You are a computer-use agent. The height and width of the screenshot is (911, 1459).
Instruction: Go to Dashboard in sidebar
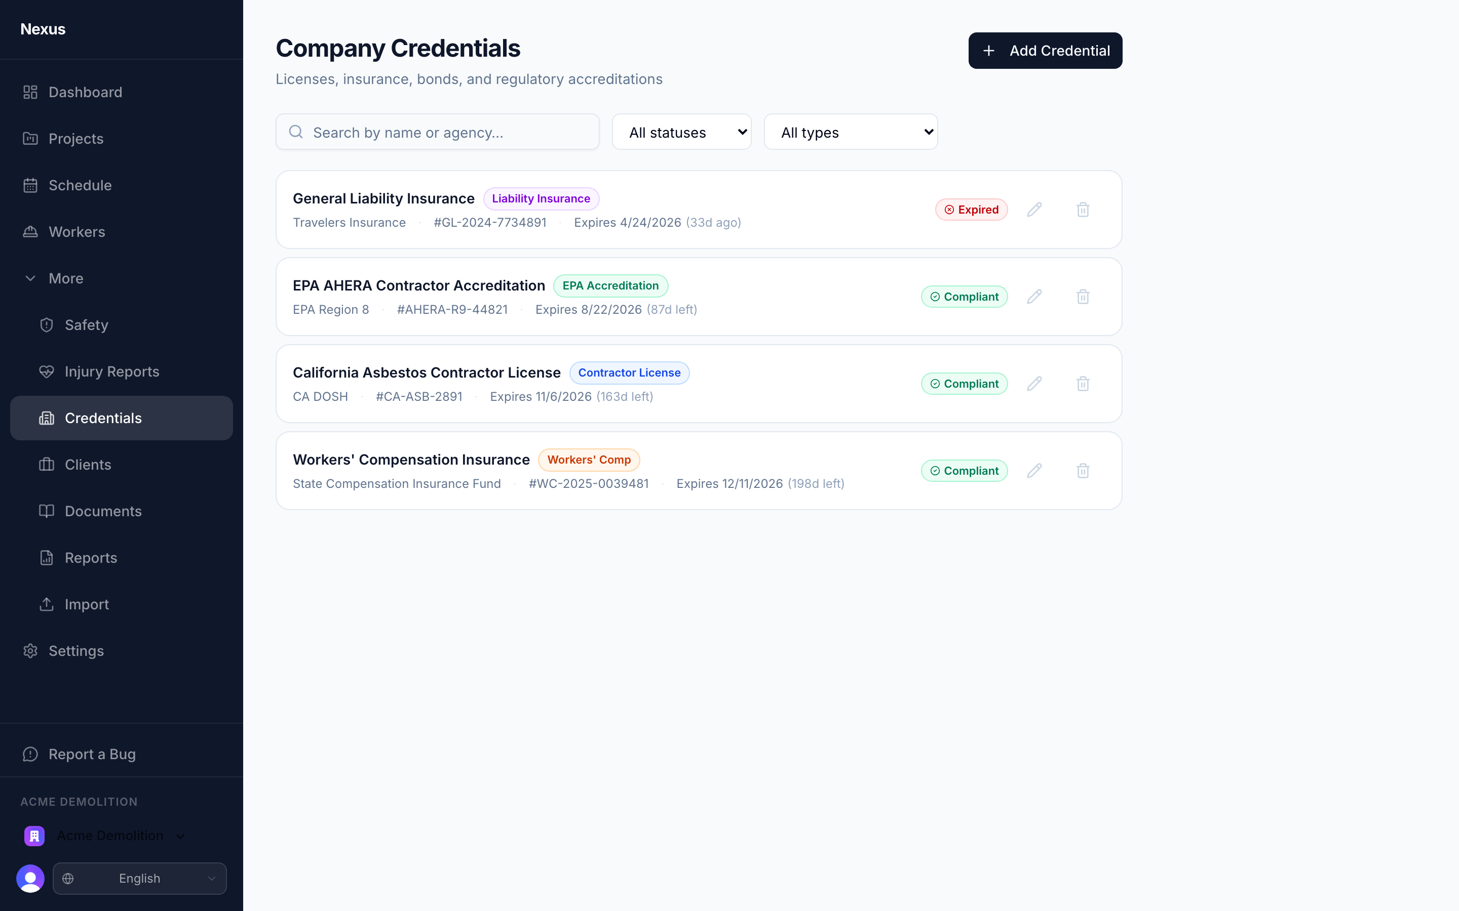point(121,92)
